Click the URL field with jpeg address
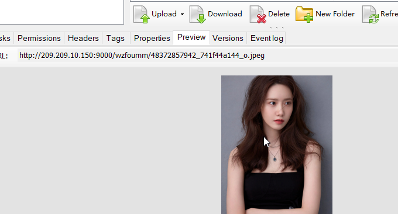 tap(208, 56)
